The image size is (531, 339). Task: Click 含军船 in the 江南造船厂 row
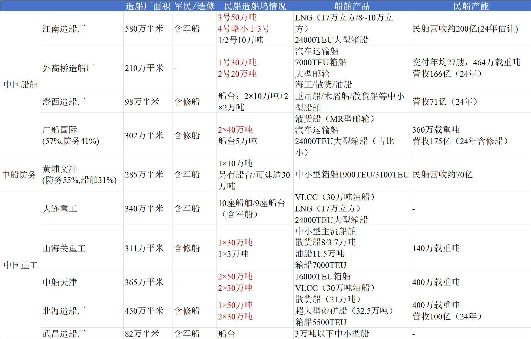[x=187, y=29]
